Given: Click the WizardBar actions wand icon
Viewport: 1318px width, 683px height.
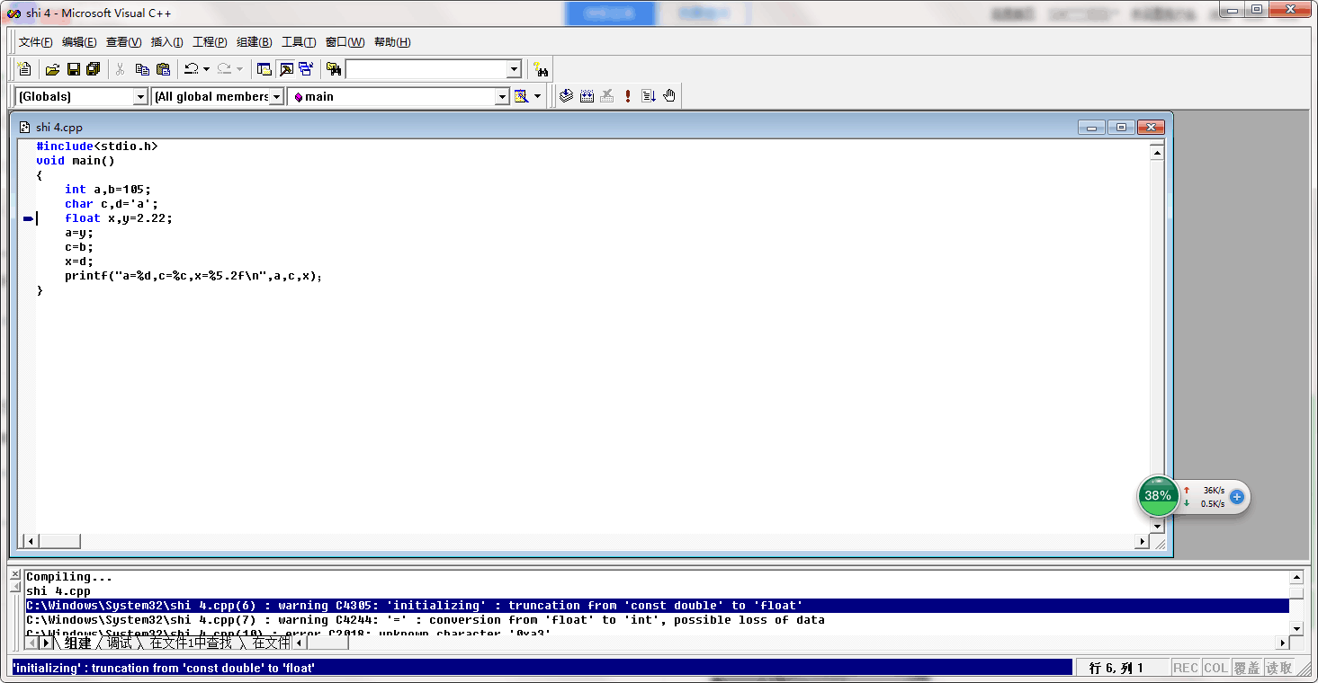Looking at the screenshot, I should (521, 96).
